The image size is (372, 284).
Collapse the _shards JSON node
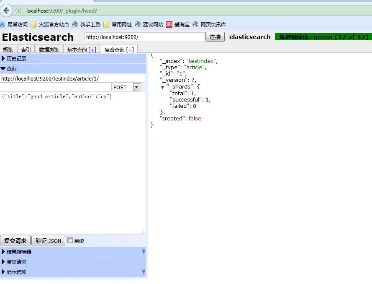click(x=162, y=87)
